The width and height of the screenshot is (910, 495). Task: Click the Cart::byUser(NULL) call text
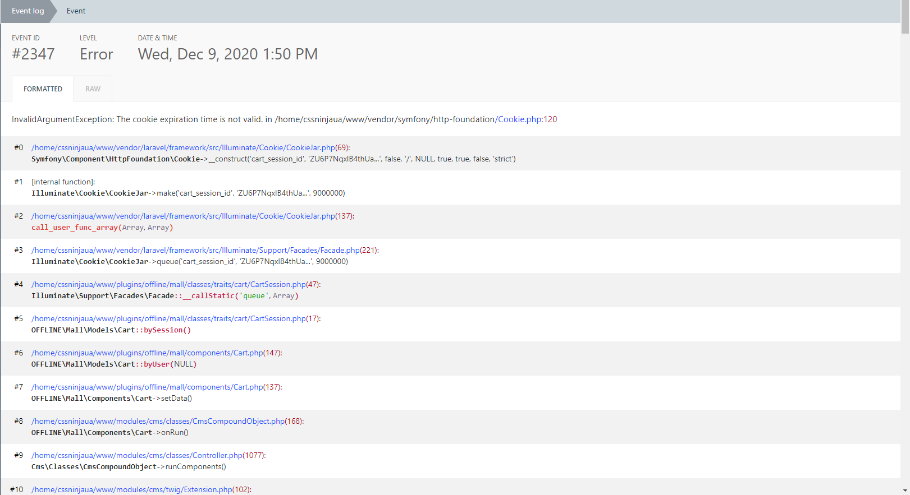pyautogui.click(x=114, y=364)
